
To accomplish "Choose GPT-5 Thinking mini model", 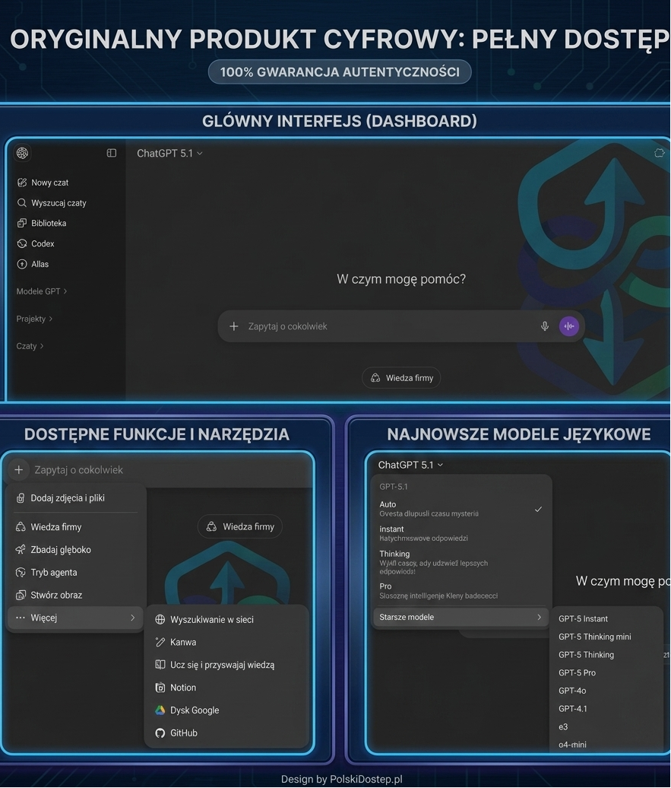I will pyautogui.click(x=595, y=637).
